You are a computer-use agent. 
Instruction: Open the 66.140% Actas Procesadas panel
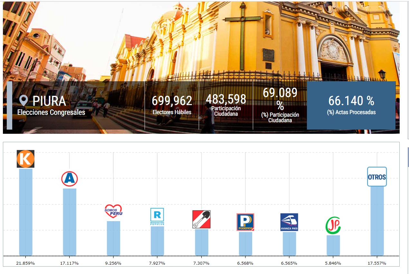click(x=351, y=105)
